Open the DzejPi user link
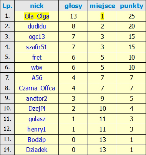146x155 pixels. 37,109
